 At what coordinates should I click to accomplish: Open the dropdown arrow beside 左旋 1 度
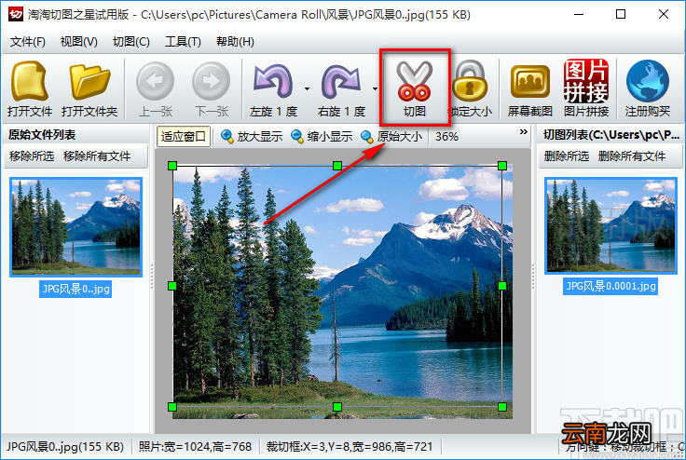(x=308, y=88)
